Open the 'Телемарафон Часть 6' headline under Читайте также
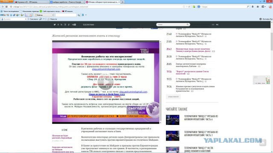Viewport: 273px width, 153px height. [201, 118]
